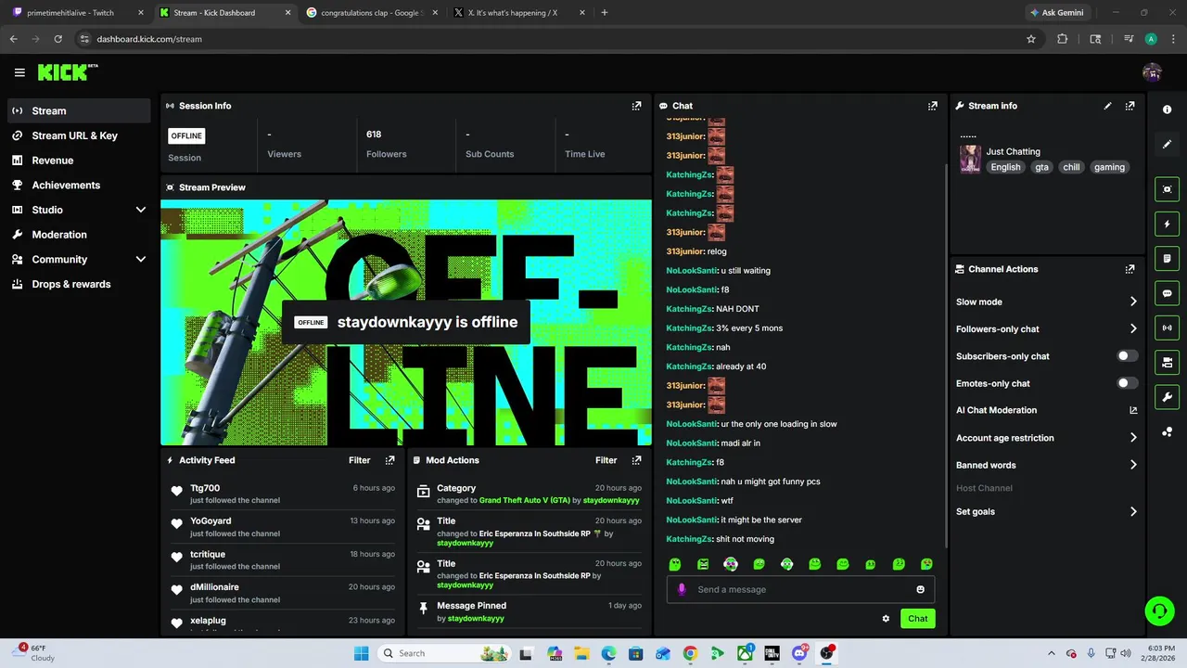The image size is (1187, 668).
Task: Pop out the Stream info panel
Action: click(x=1130, y=106)
